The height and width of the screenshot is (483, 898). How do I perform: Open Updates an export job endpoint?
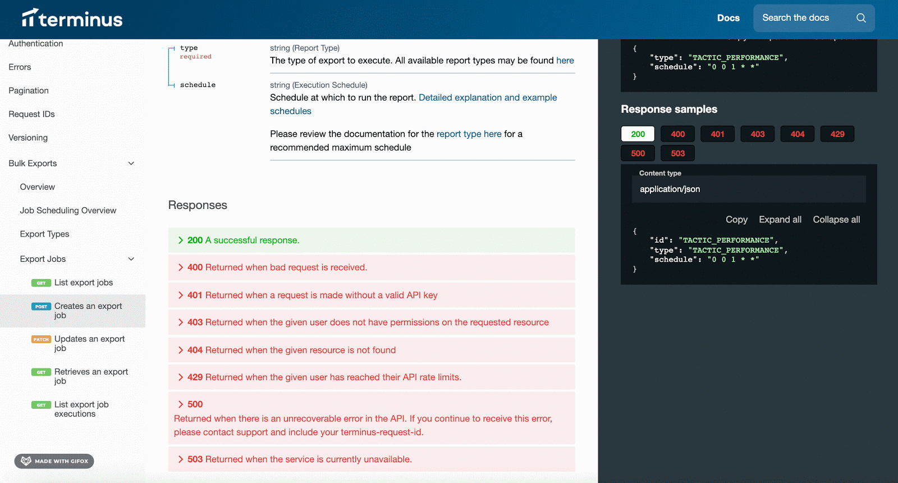pos(90,344)
